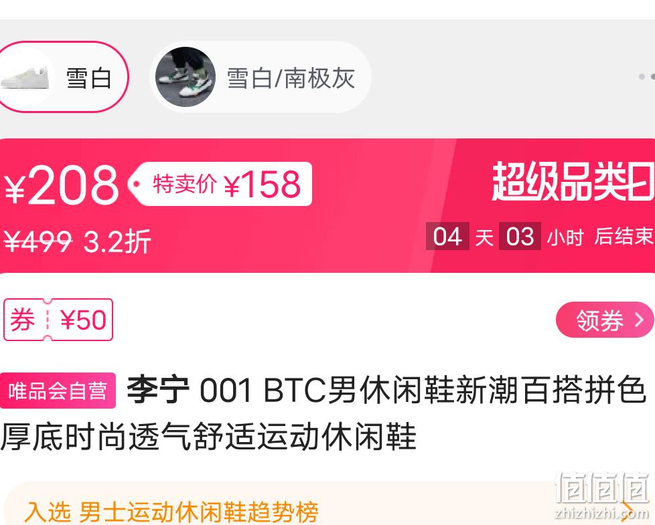The image size is (655, 525).
Task: Tap the white shoe thumbnail
Action: [x=25, y=78]
